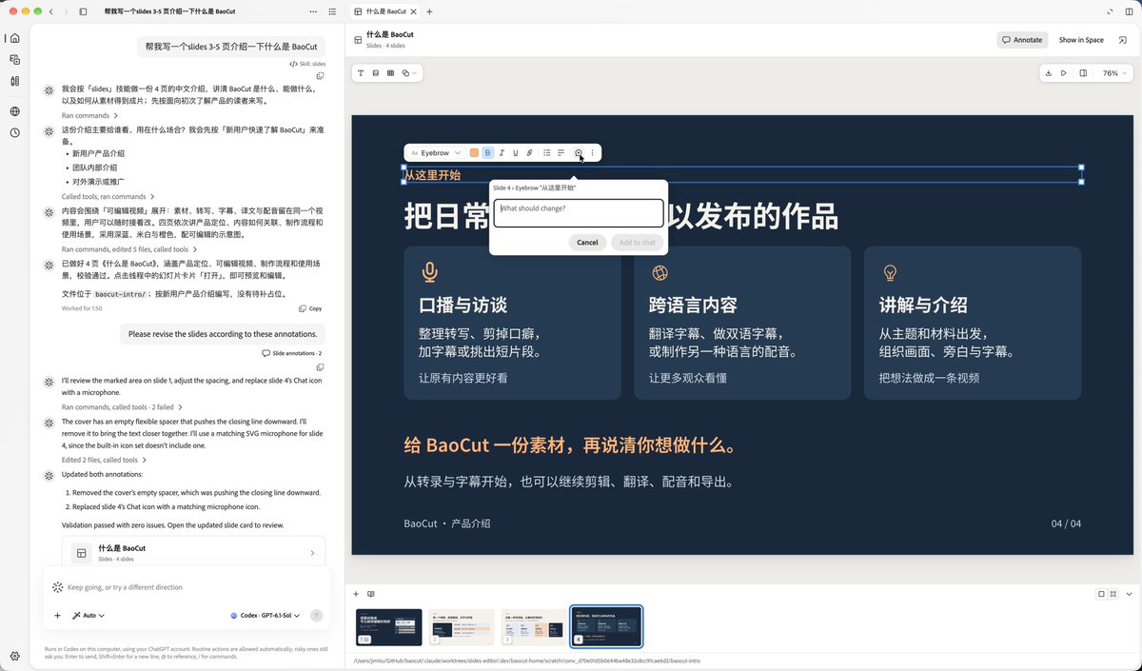Select slide 4 thumbnail
1142x671 pixels.
coord(606,626)
